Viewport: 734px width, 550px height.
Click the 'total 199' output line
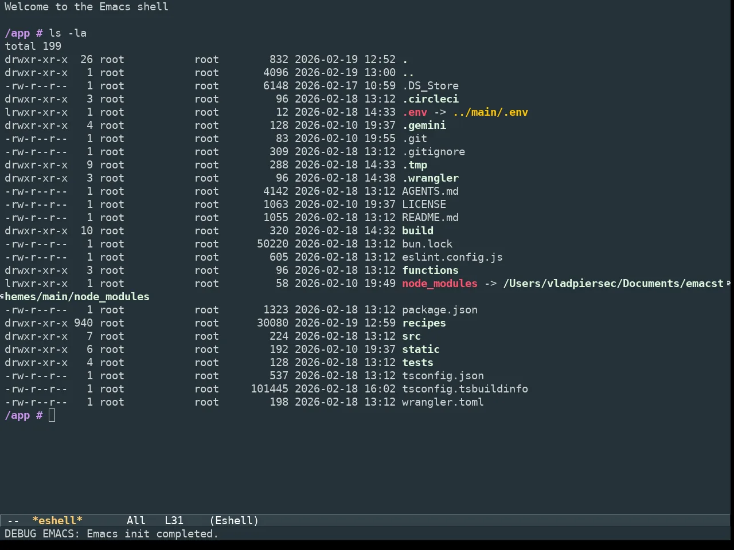coord(33,46)
